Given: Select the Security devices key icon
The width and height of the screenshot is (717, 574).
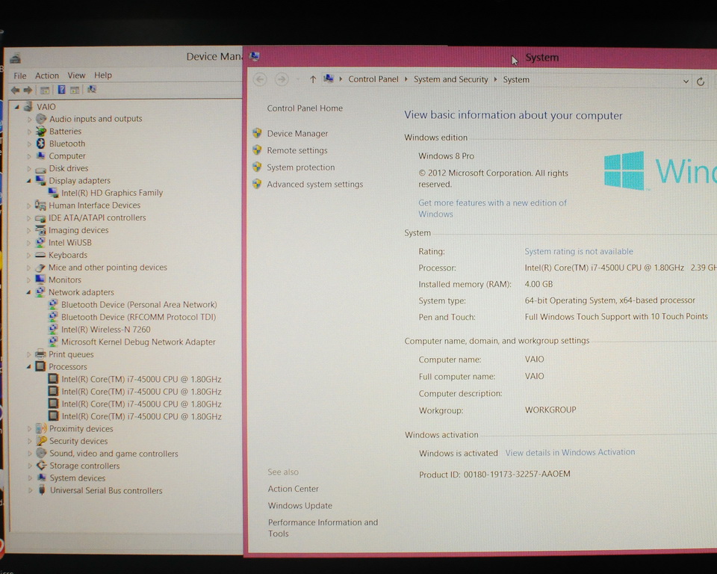Looking at the screenshot, I should tap(41, 441).
